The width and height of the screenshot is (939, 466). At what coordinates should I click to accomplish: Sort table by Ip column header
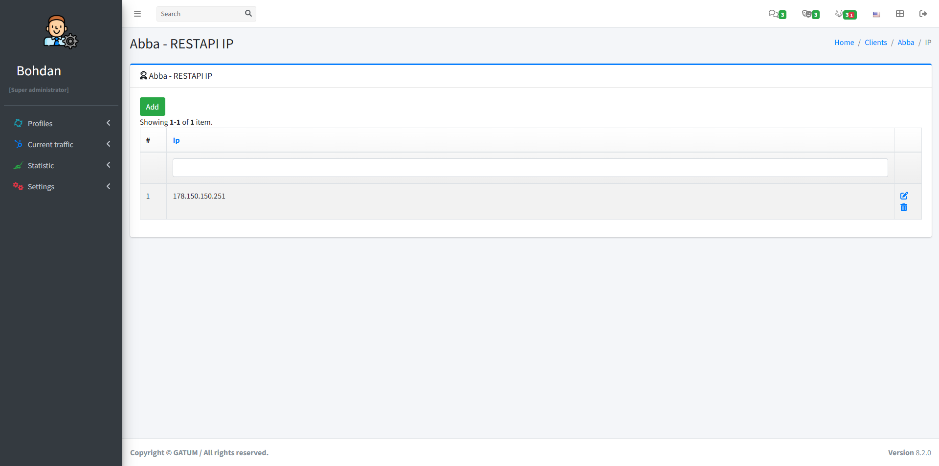(176, 140)
